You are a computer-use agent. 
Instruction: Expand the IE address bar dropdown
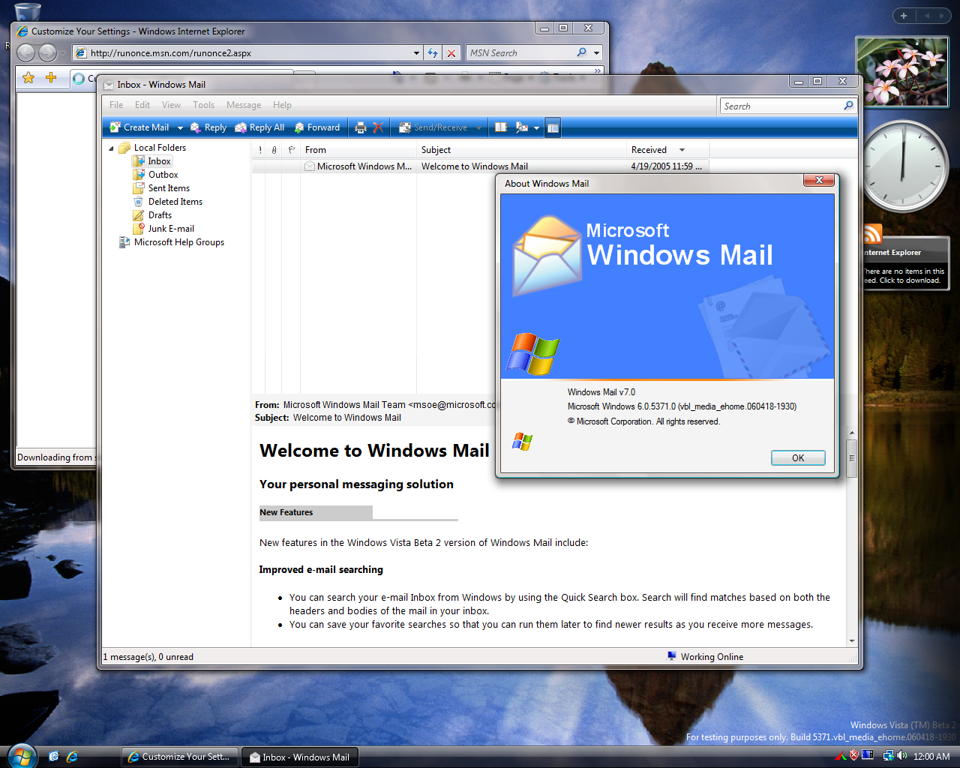[x=417, y=53]
